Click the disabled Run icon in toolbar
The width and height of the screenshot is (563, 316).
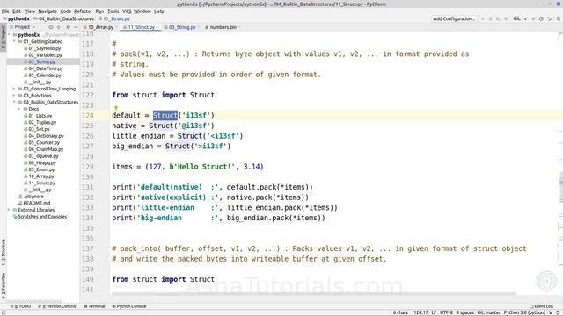(483, 18)
